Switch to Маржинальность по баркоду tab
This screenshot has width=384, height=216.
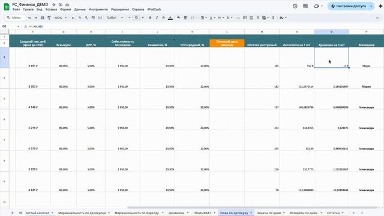tap(137, 213)
